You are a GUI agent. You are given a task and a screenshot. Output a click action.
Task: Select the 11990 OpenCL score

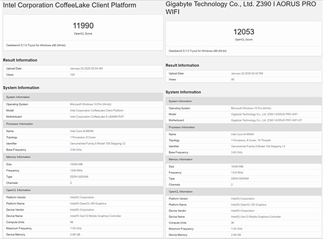pos(83,25)
